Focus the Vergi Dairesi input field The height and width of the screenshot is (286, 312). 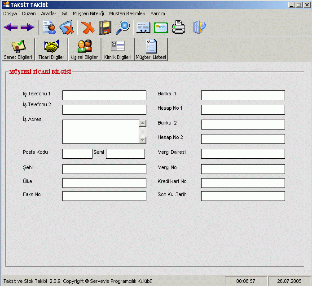click(243, 154)
